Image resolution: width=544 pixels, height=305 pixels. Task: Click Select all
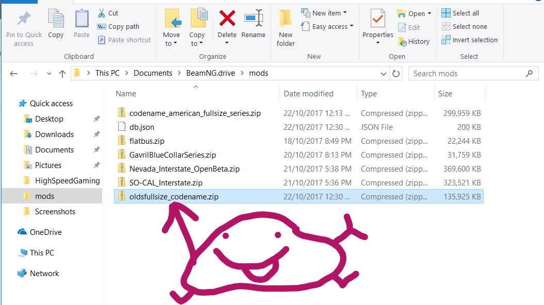tap(460, 13)
